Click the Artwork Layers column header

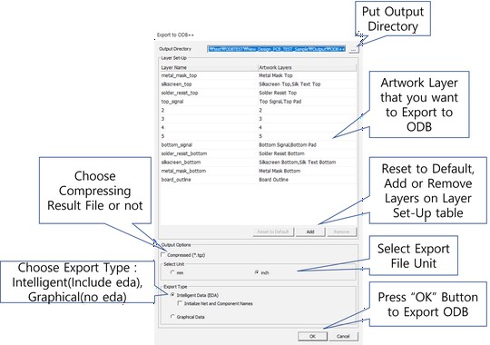(307, 67)
